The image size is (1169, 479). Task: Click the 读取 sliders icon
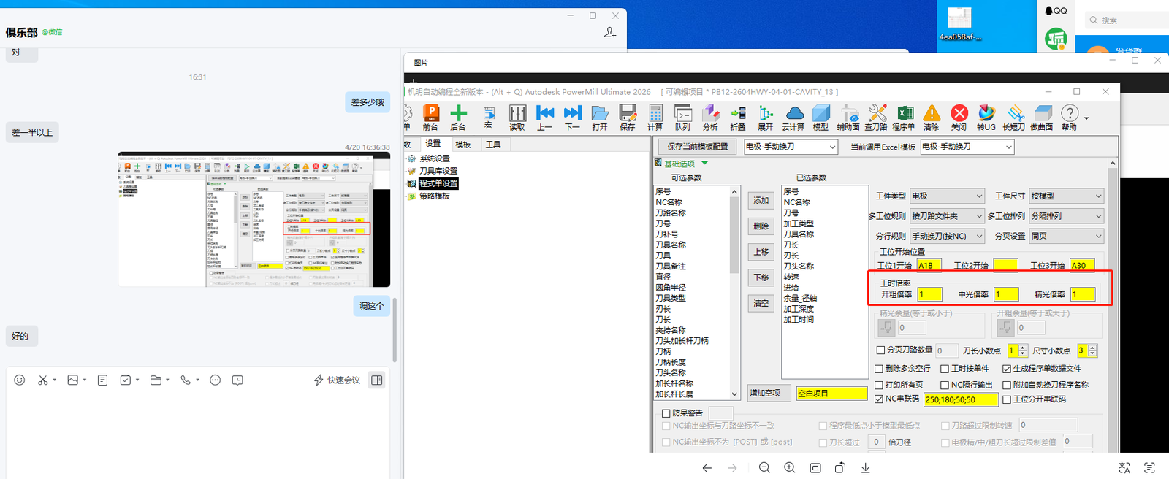tap(517, 117)
